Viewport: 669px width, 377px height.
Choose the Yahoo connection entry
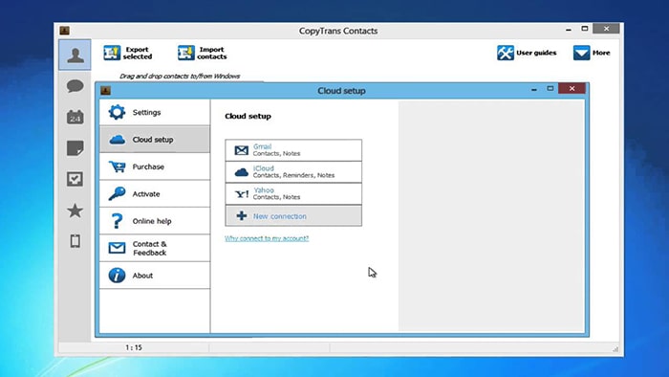click(x=293, y=193)
